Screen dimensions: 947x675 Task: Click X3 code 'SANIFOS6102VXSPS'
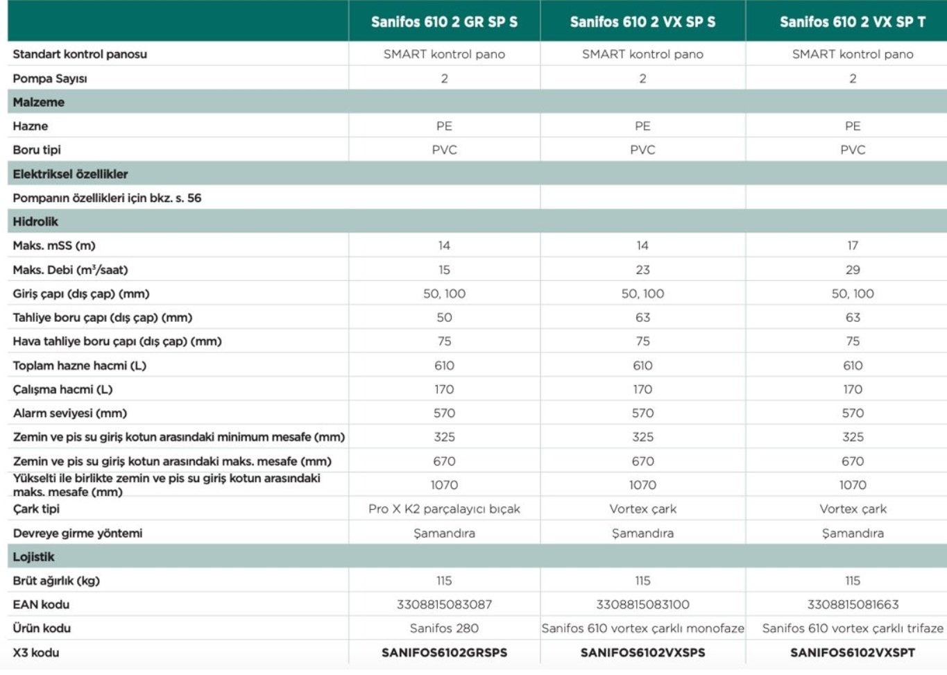642,653
